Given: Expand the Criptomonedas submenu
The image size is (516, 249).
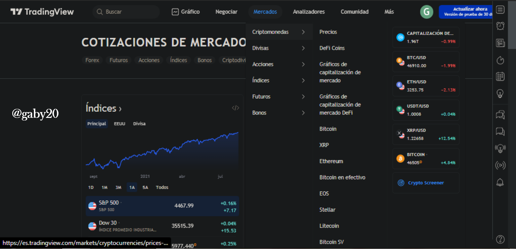Looking at the screenshot, I should coord(279,32).
